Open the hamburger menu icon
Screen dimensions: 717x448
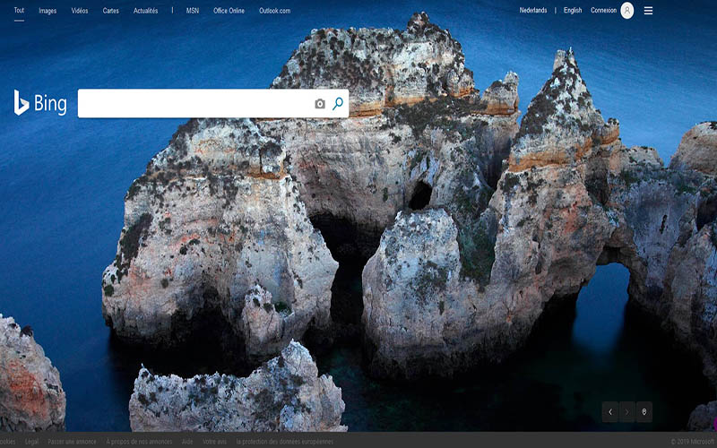point(648,11)
